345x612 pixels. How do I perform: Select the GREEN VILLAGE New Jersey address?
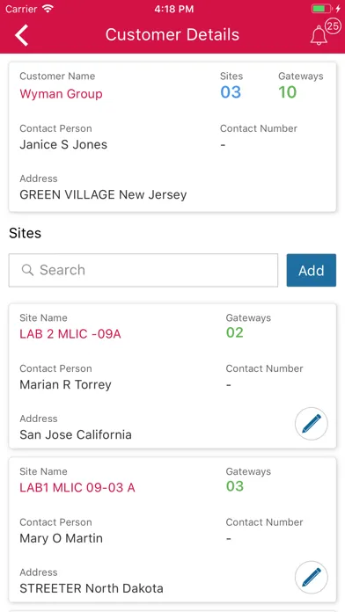[x=103, y=194]
